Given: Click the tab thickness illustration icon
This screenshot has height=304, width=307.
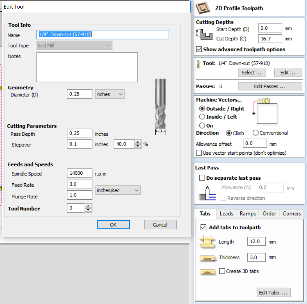Looking at the screenshot, I should click(208, 258).
